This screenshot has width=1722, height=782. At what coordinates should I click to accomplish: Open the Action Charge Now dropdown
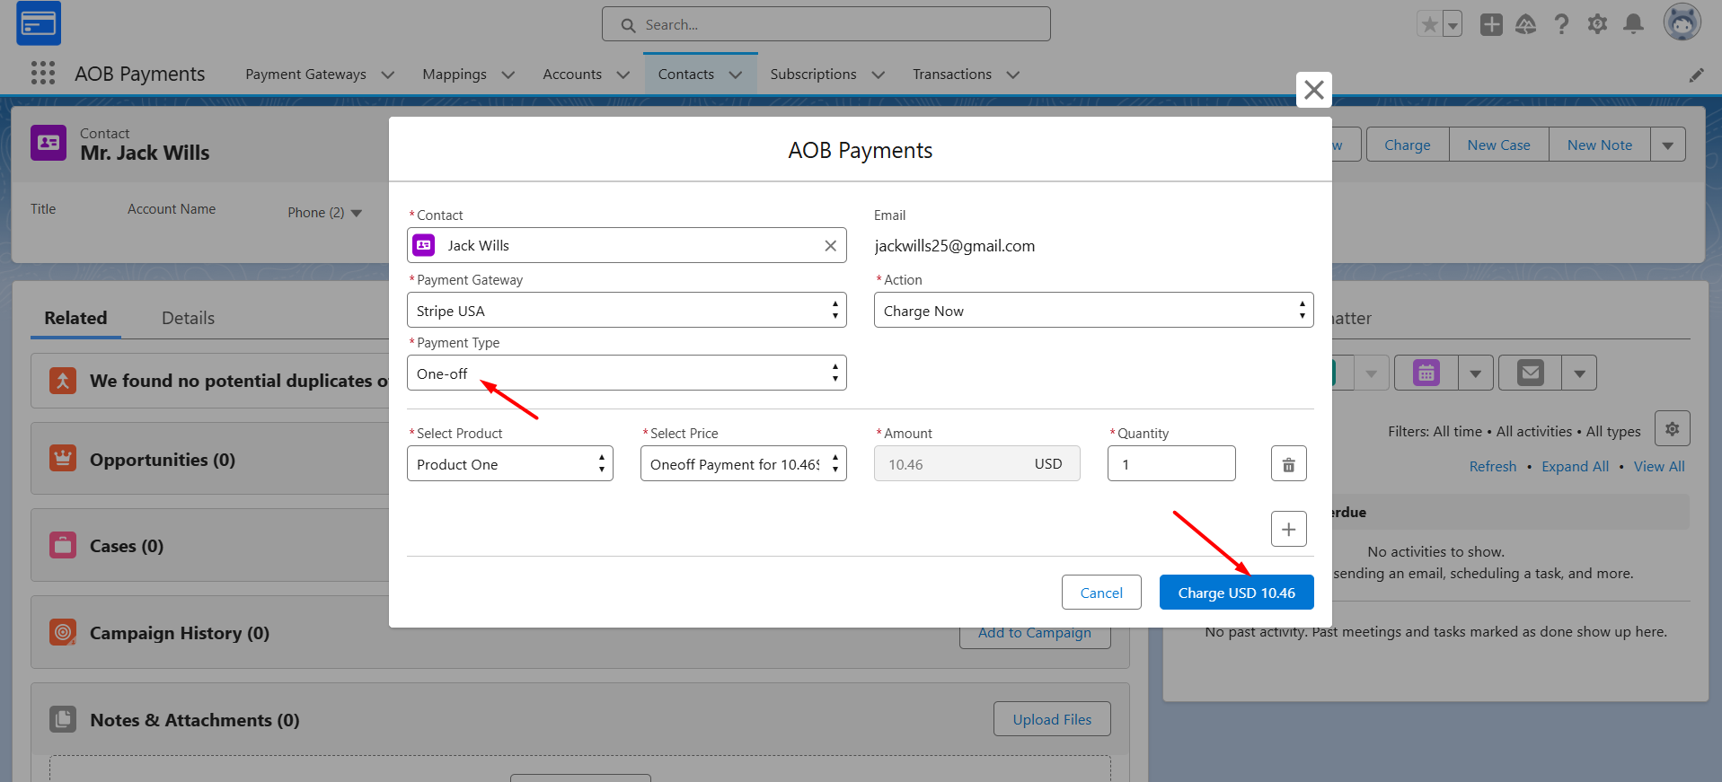[x=1094, y=311]
